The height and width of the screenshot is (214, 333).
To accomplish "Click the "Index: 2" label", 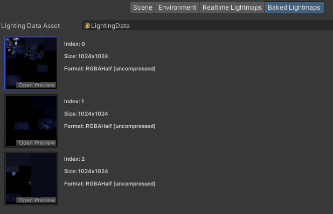I will tap(74, 159).
